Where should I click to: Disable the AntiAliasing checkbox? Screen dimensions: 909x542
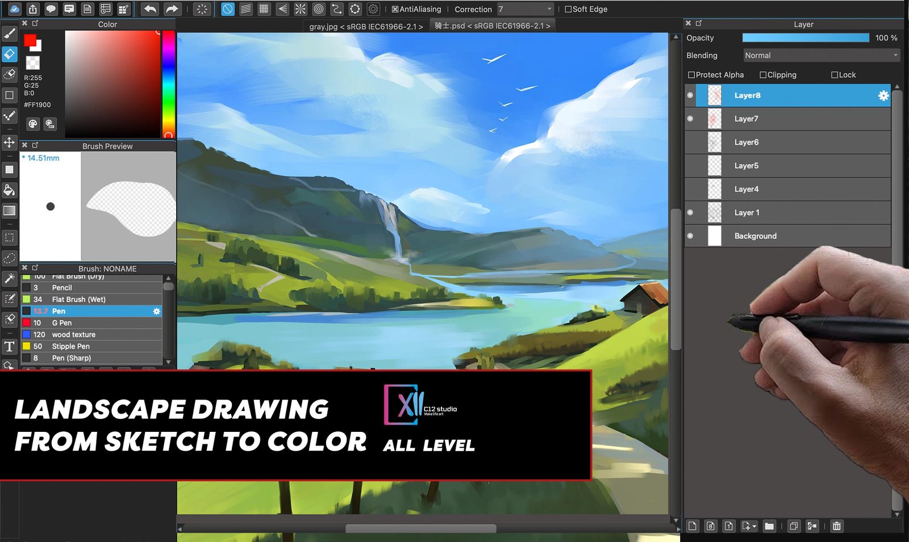(x=395, y=10)
